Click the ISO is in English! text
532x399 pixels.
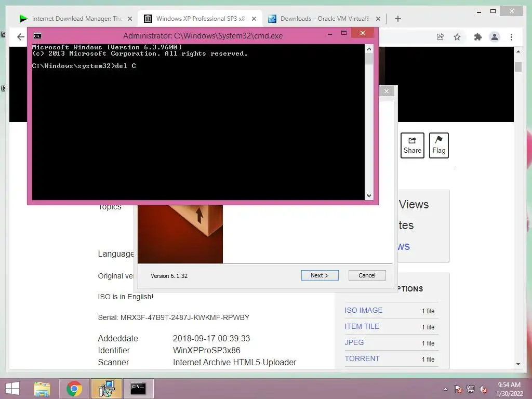pos(126,297)
